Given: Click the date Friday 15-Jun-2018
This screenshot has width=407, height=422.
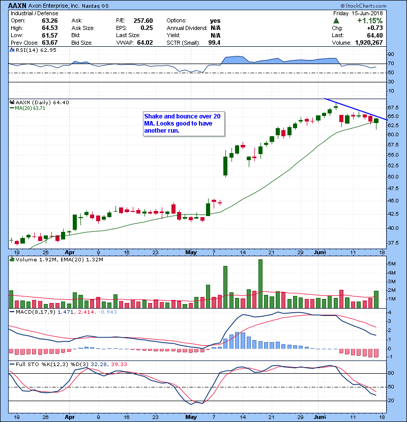Looking at the screenshot, I should [x=358, y=13].
